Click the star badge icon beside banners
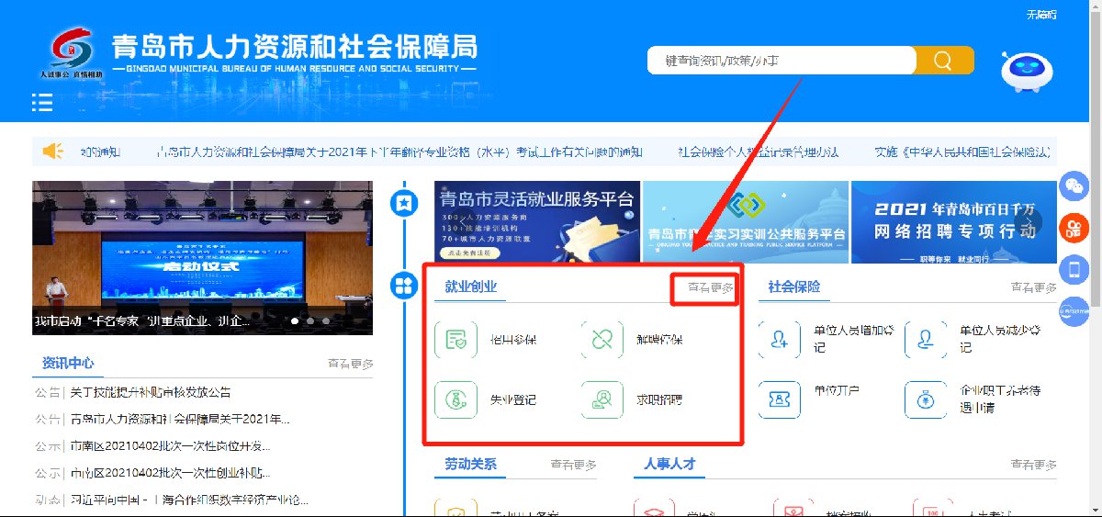This screenshot has width=1102, height=517. point(403,204)
